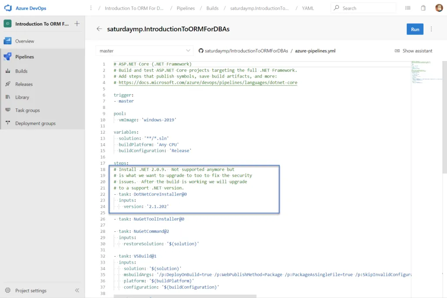Screen dimensions: 447x298
Task: Open the breadcrumb ellipsis menu
Action: (91, 8)
